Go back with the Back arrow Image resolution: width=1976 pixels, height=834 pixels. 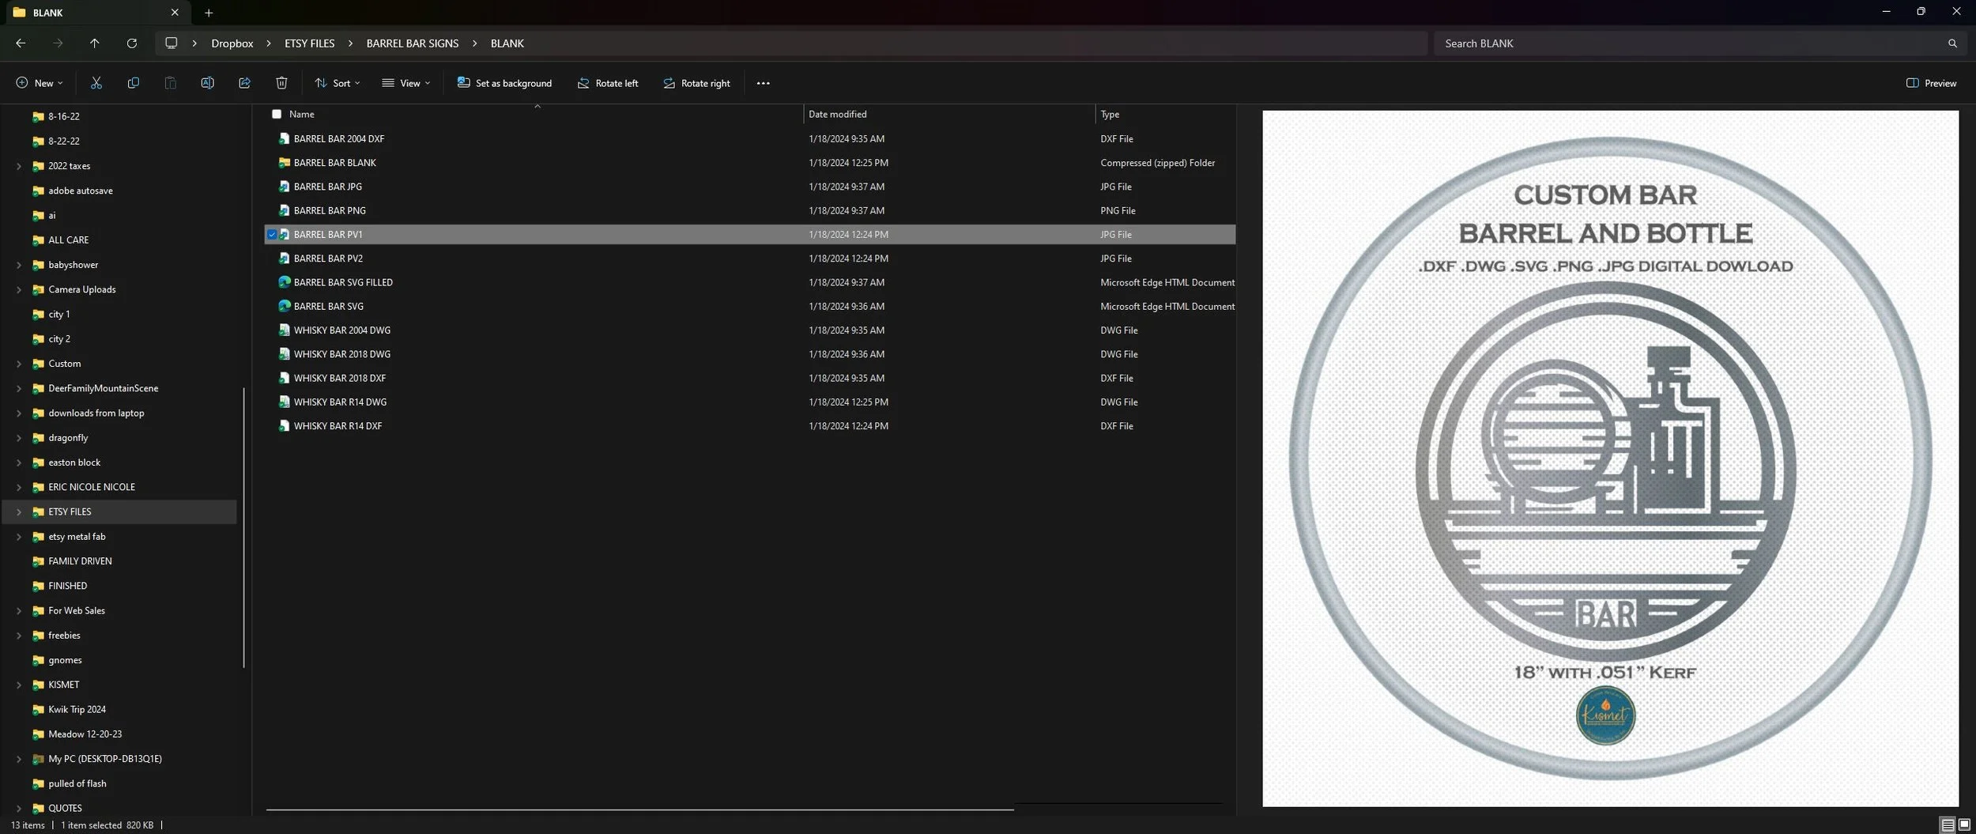[21, 43]
